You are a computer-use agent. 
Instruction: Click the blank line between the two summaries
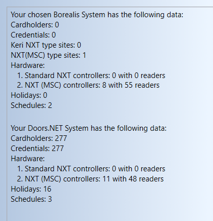tap(110, 117)
